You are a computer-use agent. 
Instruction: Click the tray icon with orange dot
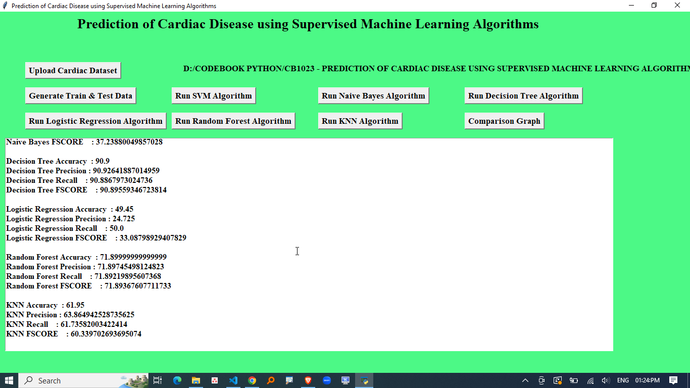pos(558,380)
